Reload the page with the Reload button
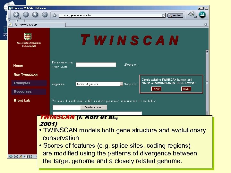Image resolution: width=231 pixels, height=173 pixels. click(x=35, y=14)
